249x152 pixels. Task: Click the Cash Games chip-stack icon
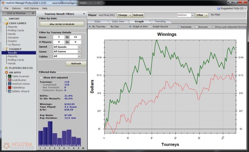[x=6, y=23]
